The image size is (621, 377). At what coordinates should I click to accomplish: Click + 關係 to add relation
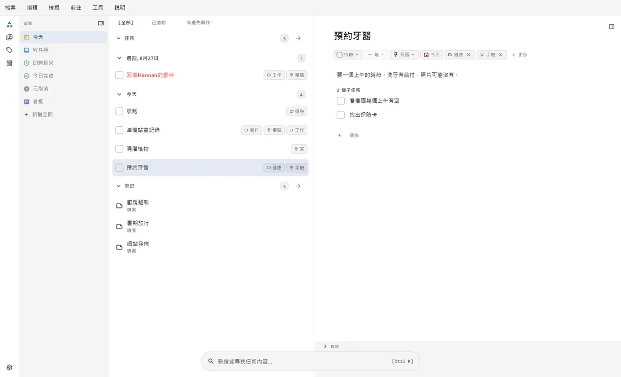point(348,135)
